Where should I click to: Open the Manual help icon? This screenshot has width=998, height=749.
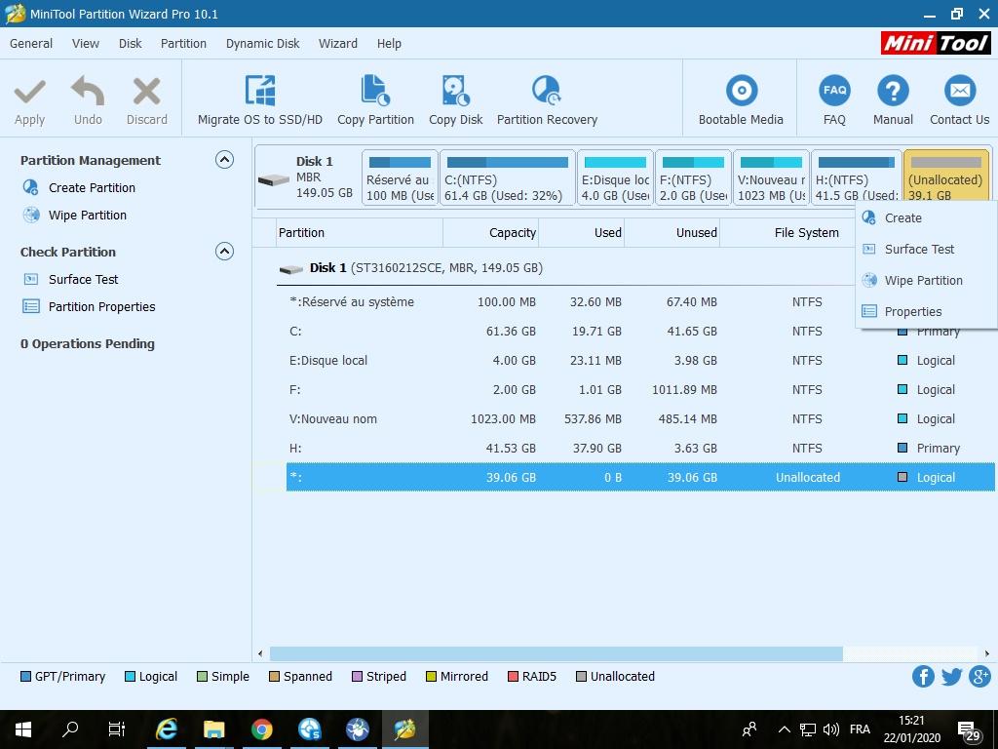point(893,91)
